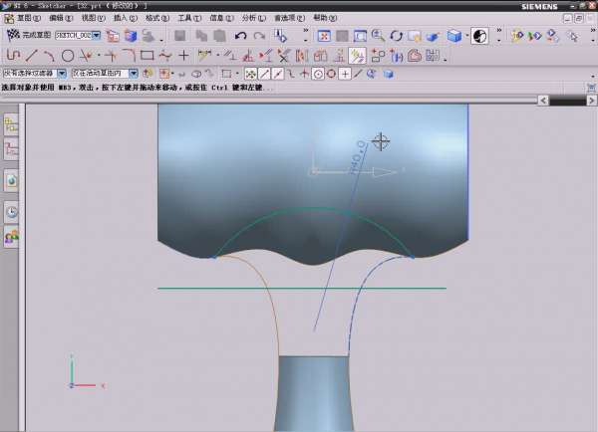The width and height of the screenshot is (598, 432).
Task: Click the Zoom magnifier icon
Action: pyautogui.click(x=378, y=36)
